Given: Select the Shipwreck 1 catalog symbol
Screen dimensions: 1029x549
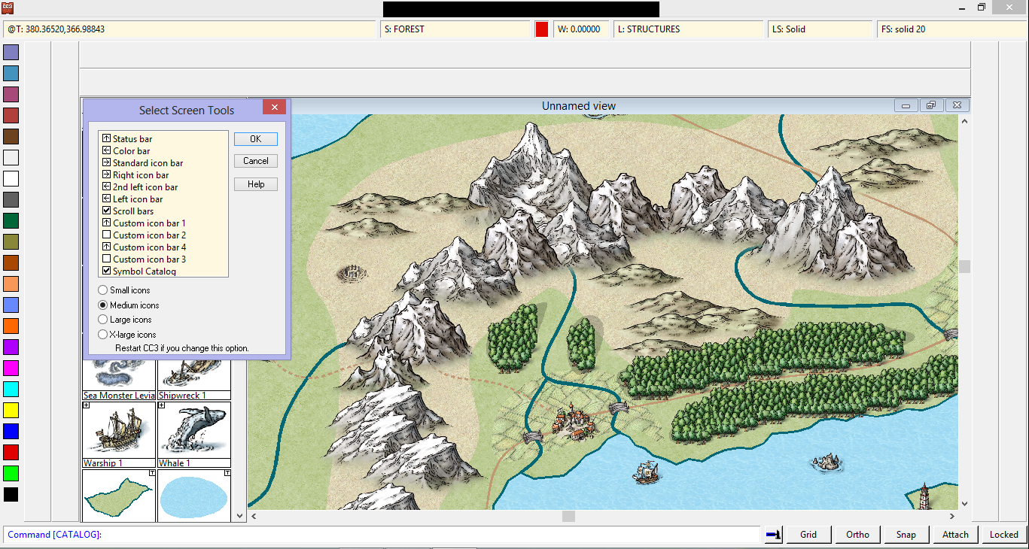Looking at the screenshot, I should tap(194, 380).
